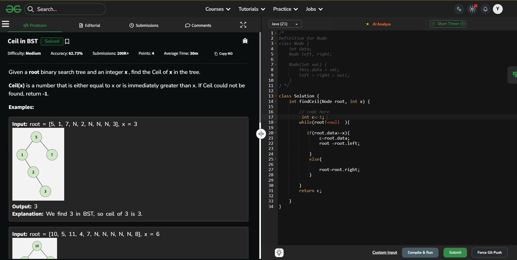Open the Java (21) language dropdown

tap(285, 24)
